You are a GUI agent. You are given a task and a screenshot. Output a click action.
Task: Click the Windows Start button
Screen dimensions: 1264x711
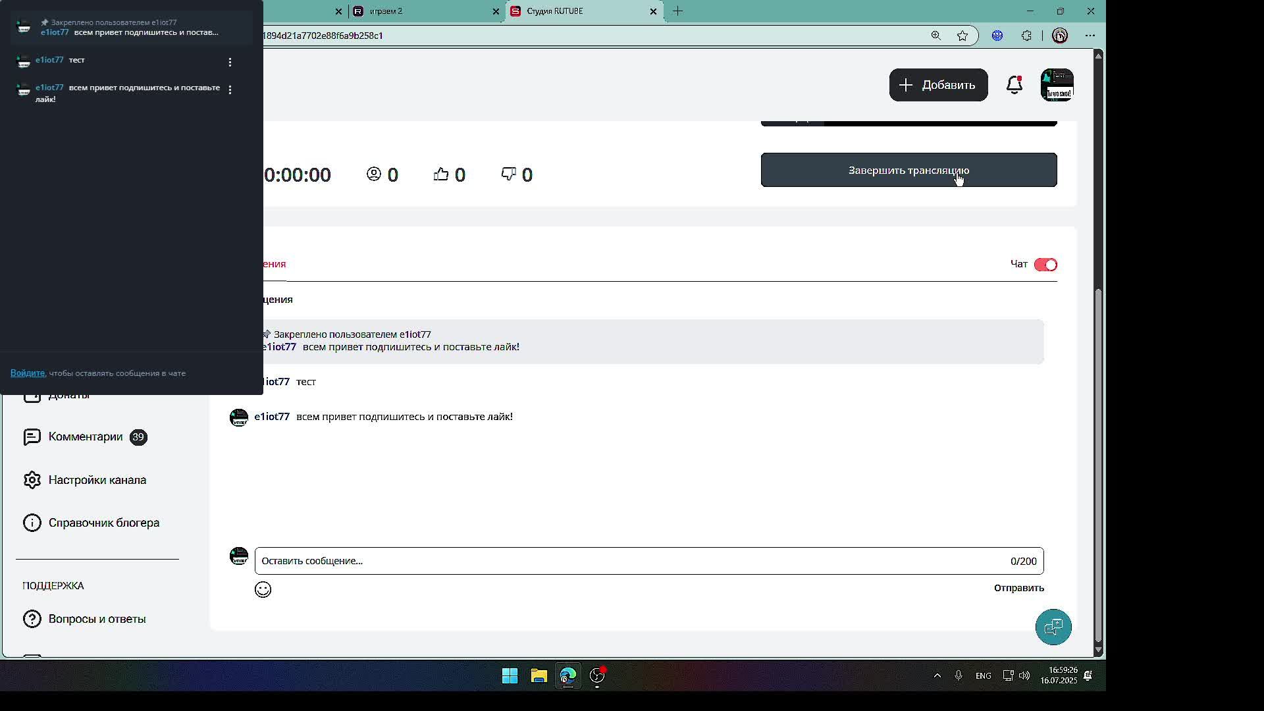point(510,675)
